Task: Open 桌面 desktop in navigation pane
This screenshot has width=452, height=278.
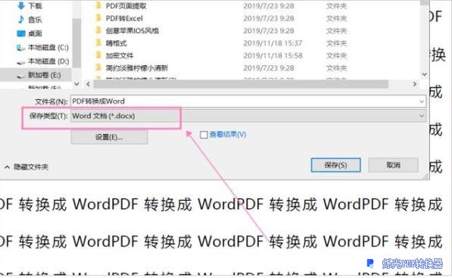Action: 35,33
